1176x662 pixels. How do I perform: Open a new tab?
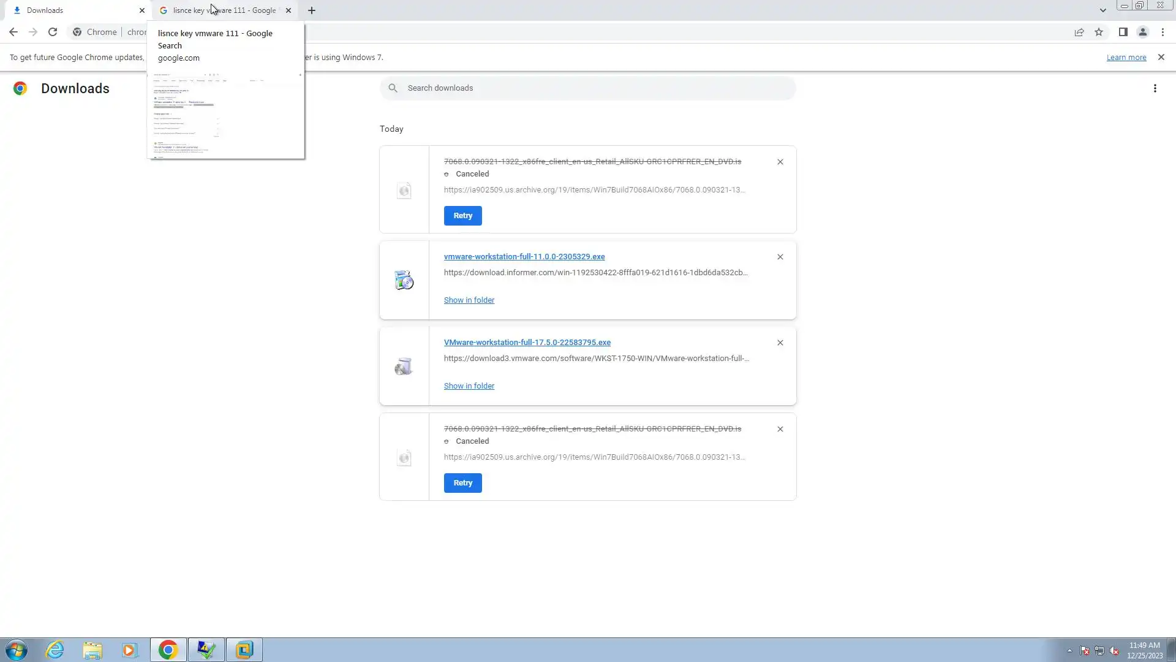312,10
